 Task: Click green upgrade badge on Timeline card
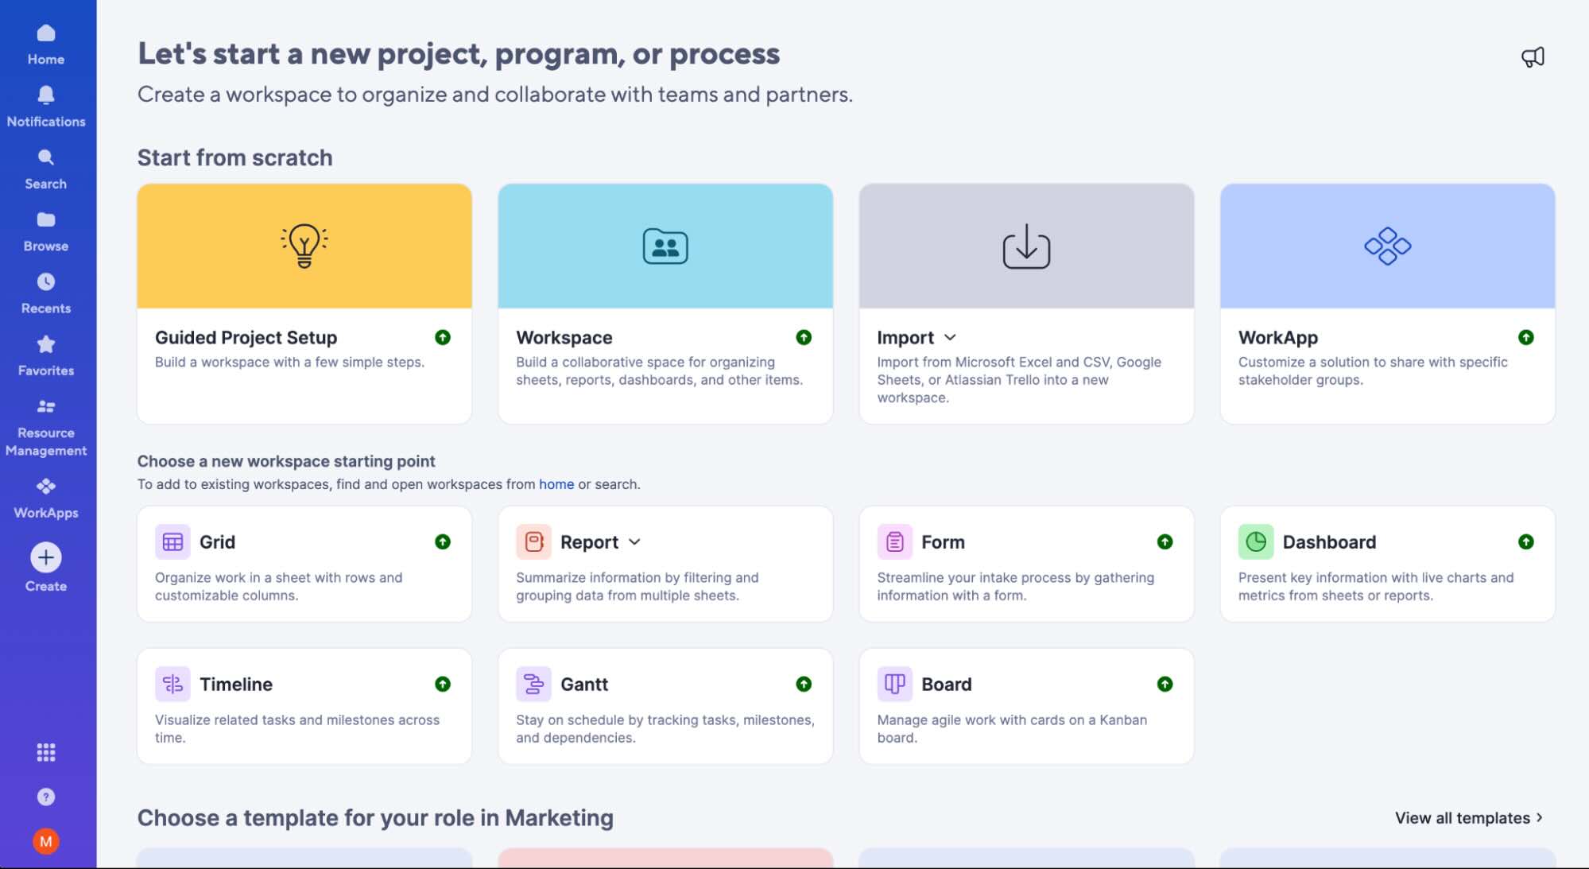[x=443, y=684]
